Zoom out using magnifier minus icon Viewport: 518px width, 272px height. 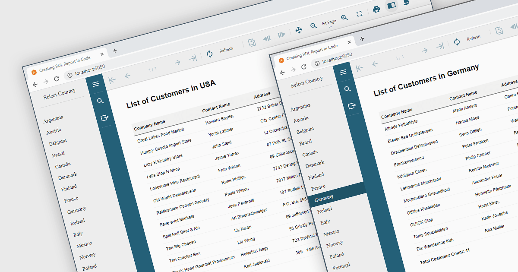pos(314,26)
